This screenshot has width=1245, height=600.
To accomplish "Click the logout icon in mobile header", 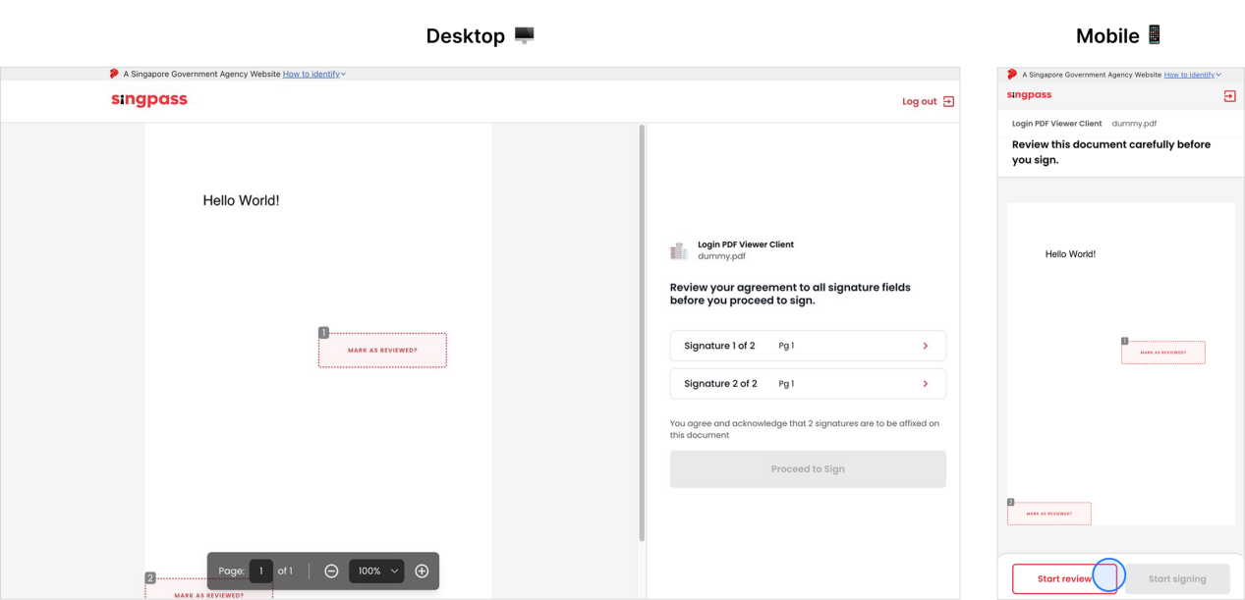I will [x=1229, y=95].
